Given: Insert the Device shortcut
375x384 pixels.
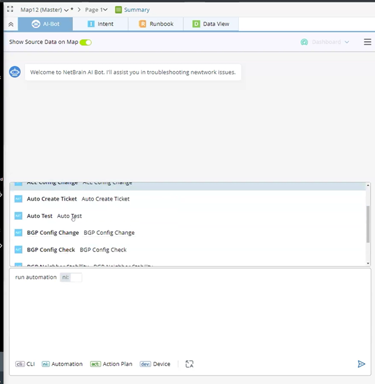Looking at the screenshot, I should click(155, 364).
